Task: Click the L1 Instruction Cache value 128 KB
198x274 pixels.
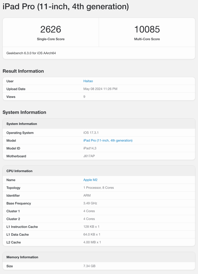Action: click(91, 227)
